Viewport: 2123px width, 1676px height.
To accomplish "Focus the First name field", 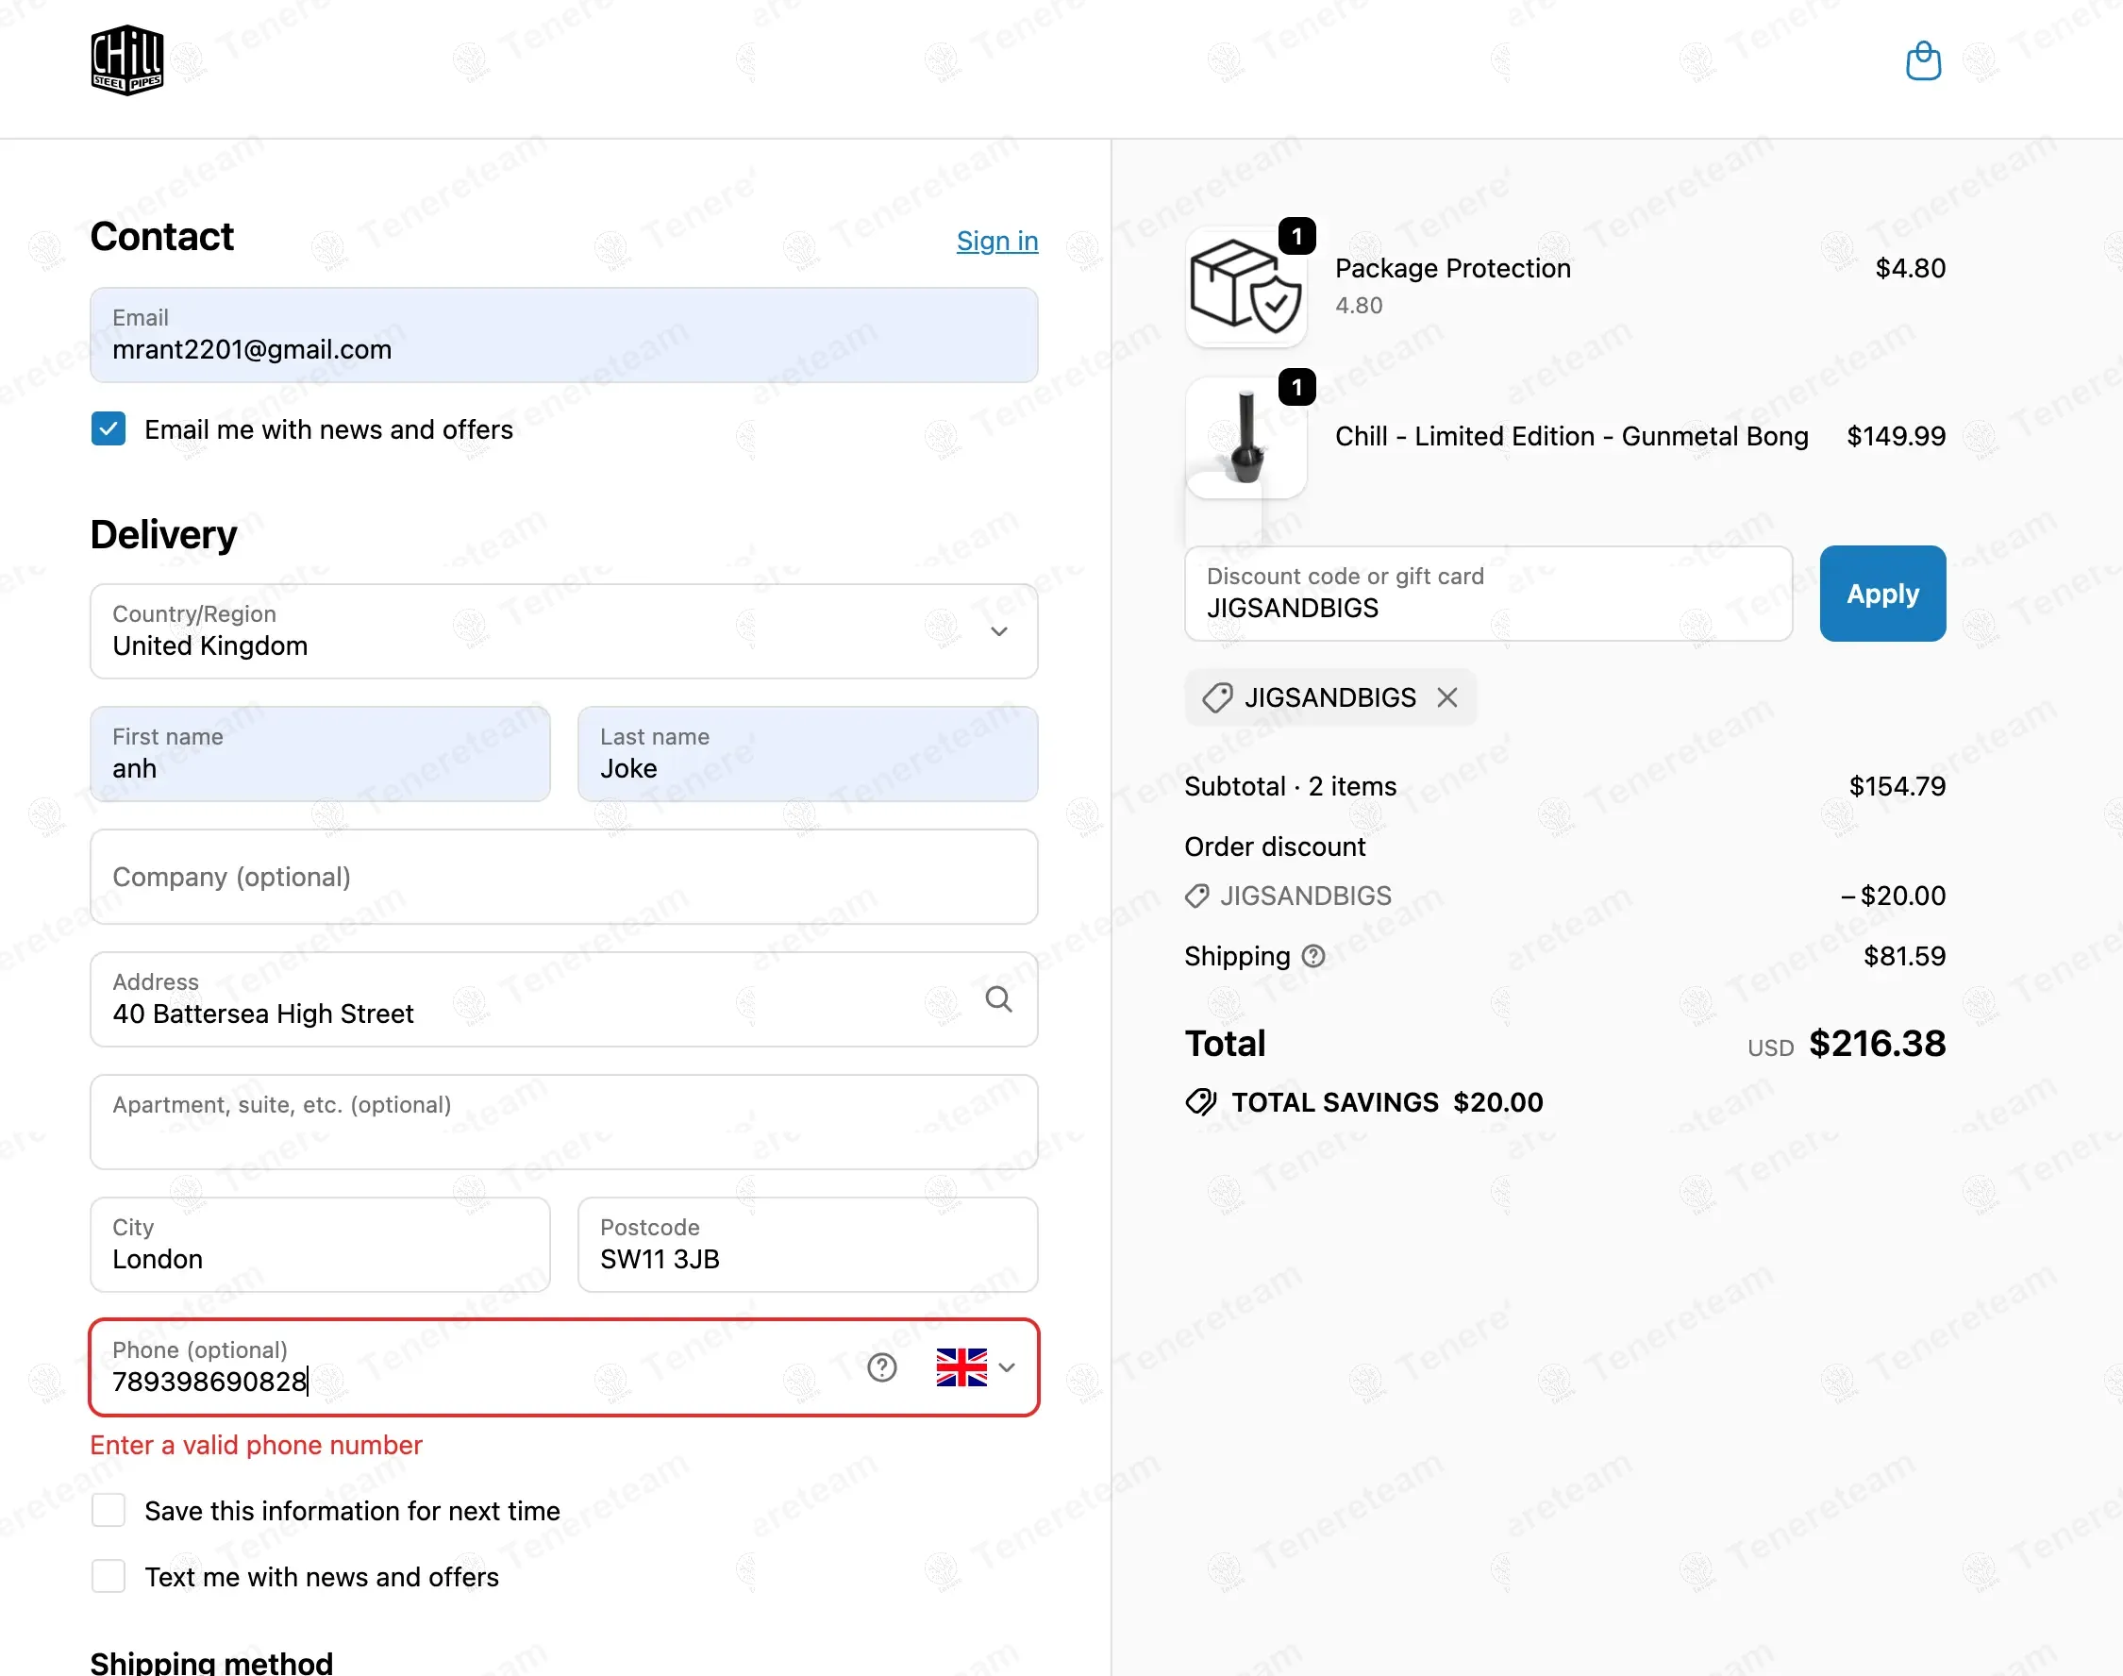I will (320, 754).
